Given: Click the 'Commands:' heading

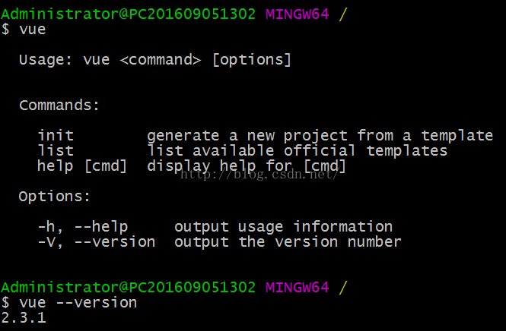Looking at the screenshot, I should coord(59,106).
